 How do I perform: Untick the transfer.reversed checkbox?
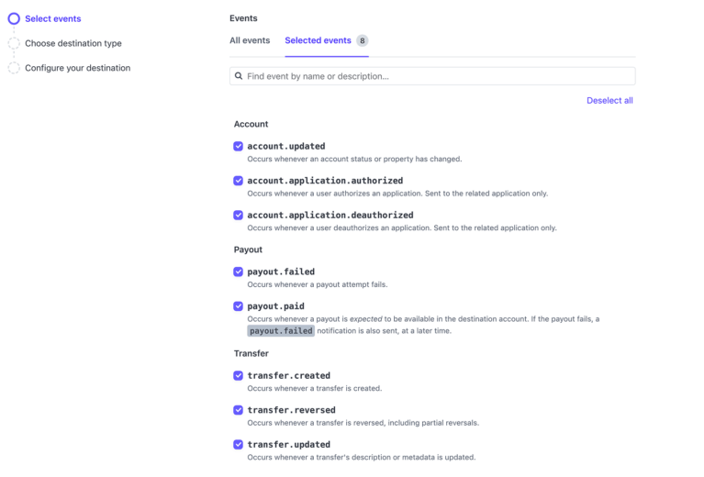(238, 411)
